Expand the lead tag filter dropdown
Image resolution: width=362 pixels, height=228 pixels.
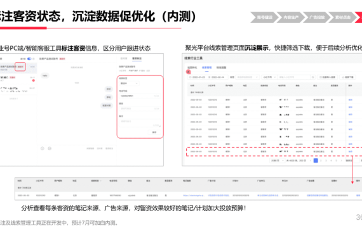[x=247, y=77]
